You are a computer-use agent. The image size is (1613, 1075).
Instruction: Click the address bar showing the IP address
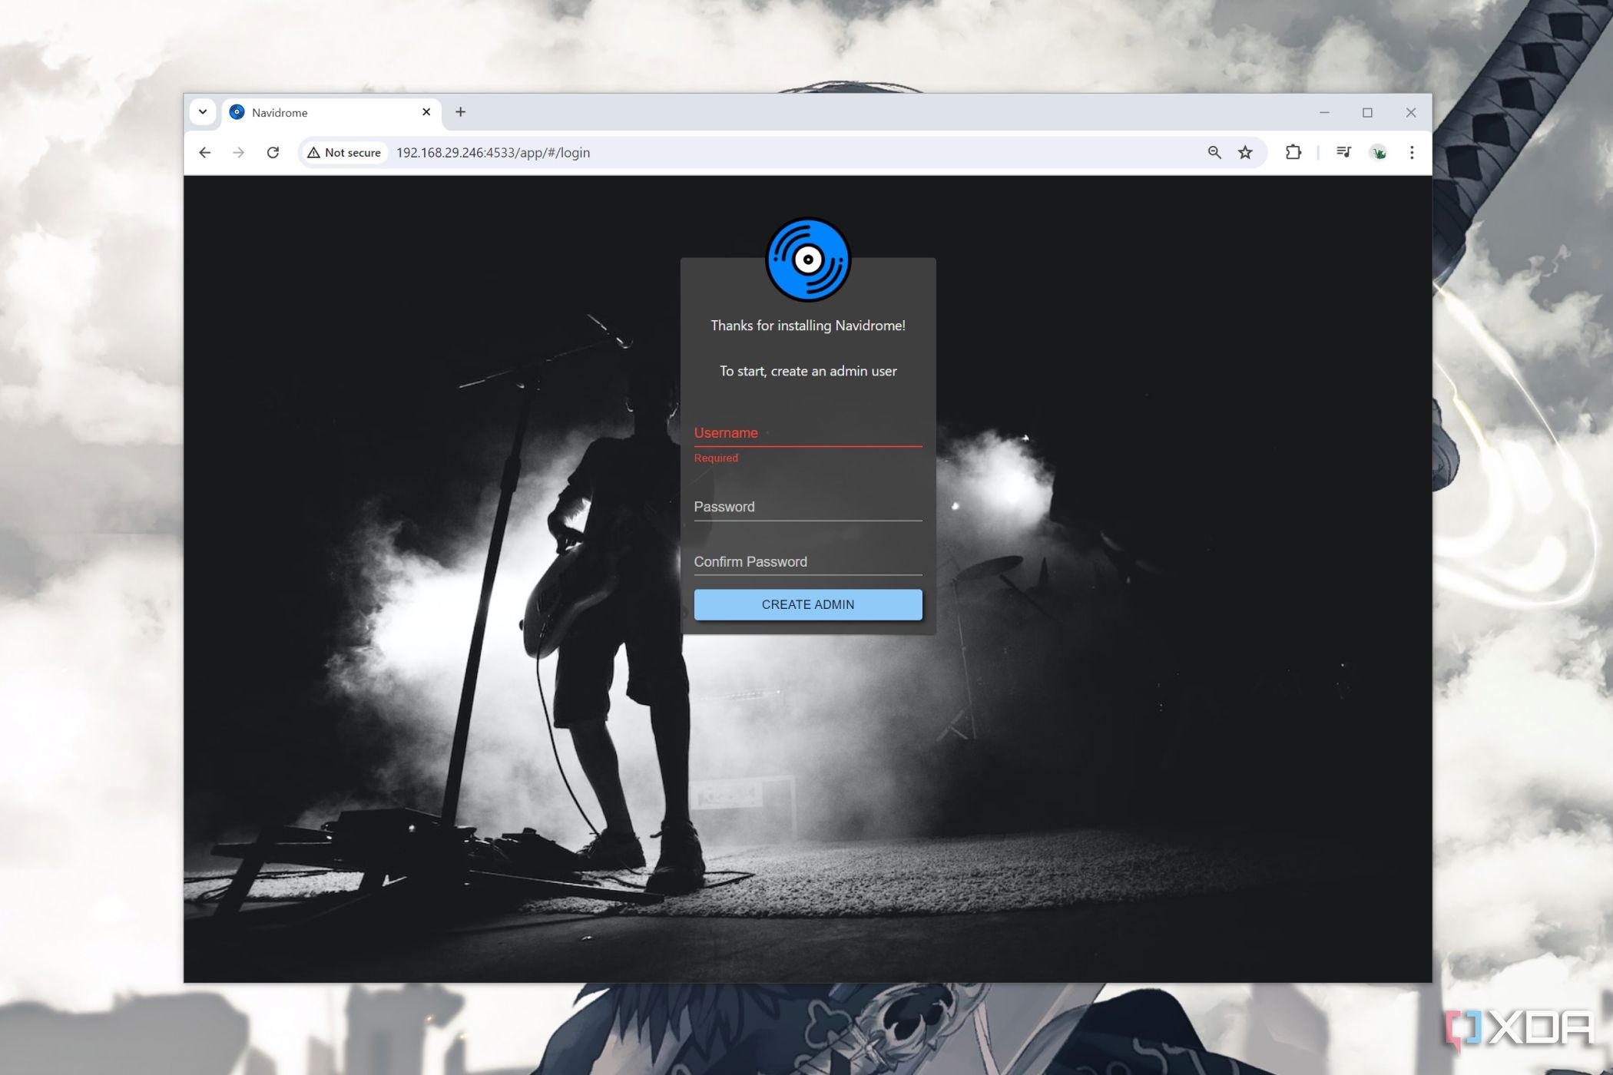(x=491, y=152)
